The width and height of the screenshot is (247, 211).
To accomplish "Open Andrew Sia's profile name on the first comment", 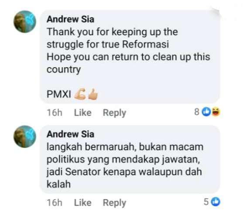I will (70, 19).
